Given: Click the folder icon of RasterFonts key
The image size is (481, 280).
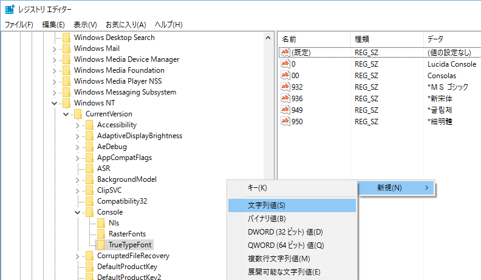Looking at the screenshot, I should pos(101,234).
